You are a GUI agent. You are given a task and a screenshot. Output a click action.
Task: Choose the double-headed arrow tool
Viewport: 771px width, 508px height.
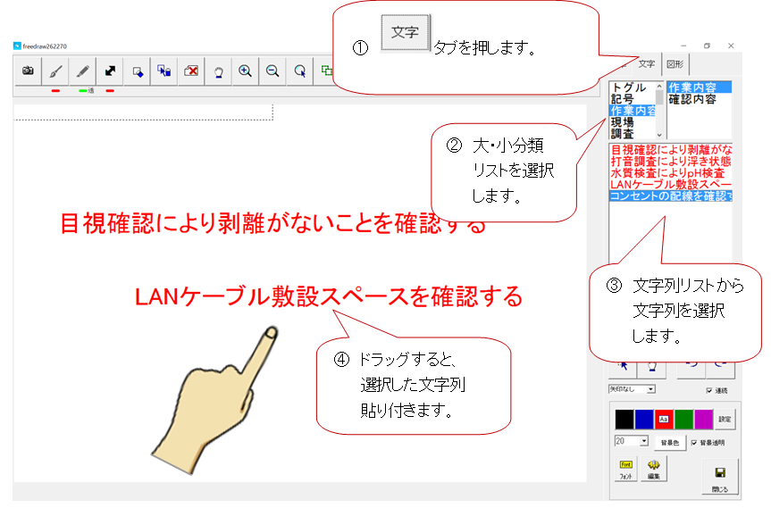(110, 71)
